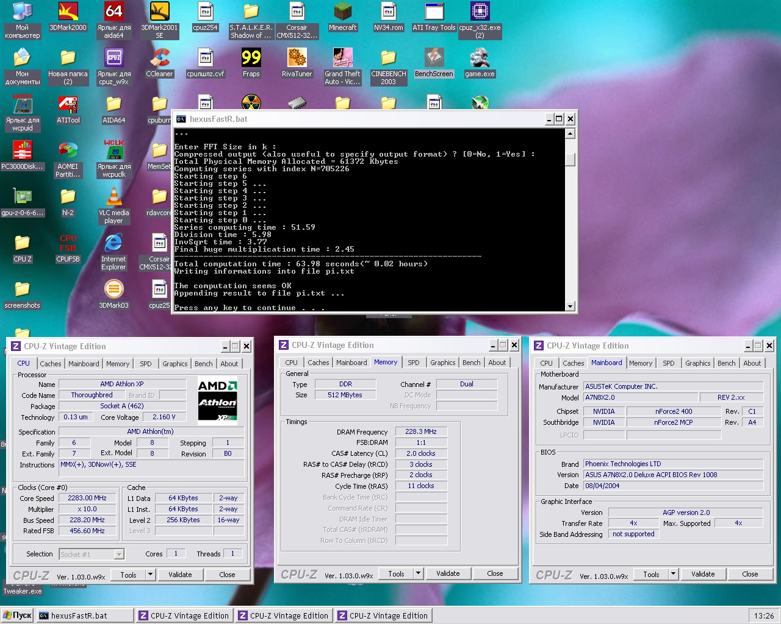This screenshot has width=781, height=624.
Task: Open Tools dropdown arrow in the middle CPU-Z window
Action: [418, 573]
